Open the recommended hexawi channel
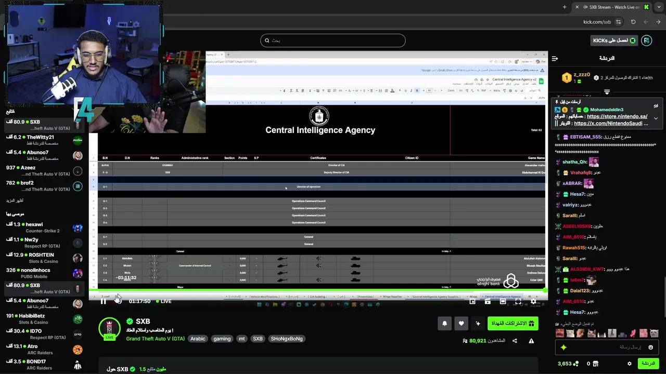 tap(44, 228)
